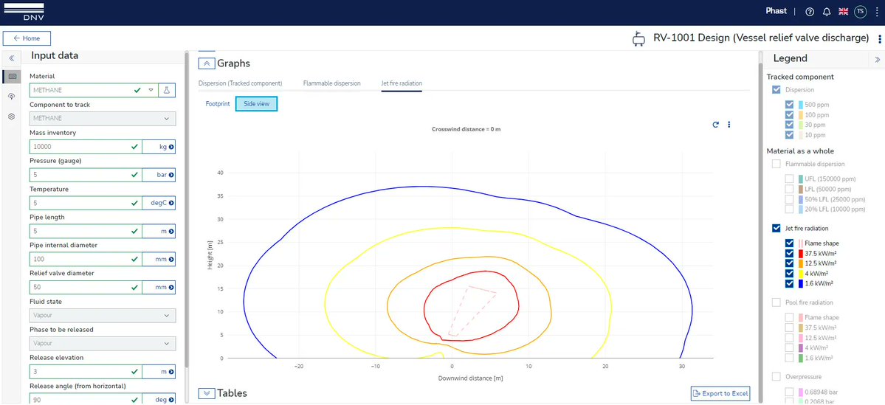
Task: Open the settings gear sidebar icon
Action: tap(12, 117)
